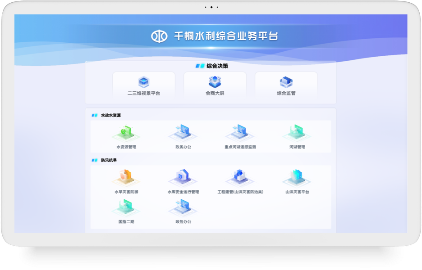This screenshot has width=422, height=270.
Task: Open the 水旱灾害防御 module
Action: (x=126, y=181)
